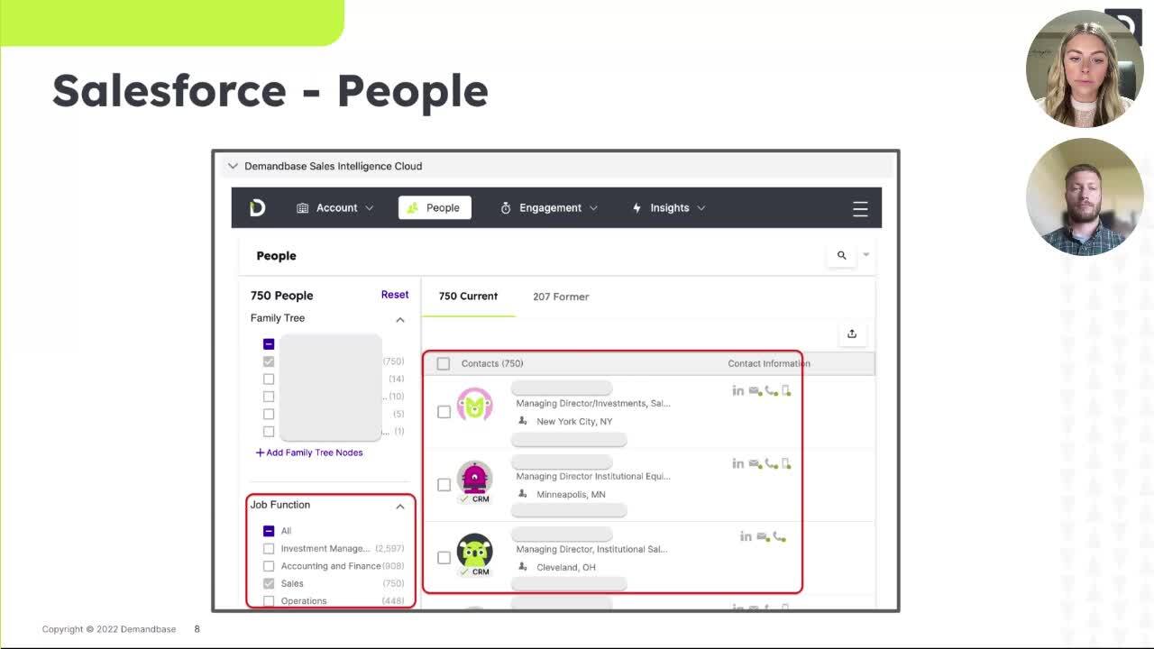The image size is (1154, 649).
Task: Click email icon for Minneapolis contact
Action: coord(755,463)
